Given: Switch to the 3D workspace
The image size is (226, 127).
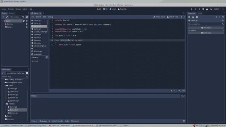Looking at the screenshot, I should click(105, 9).
